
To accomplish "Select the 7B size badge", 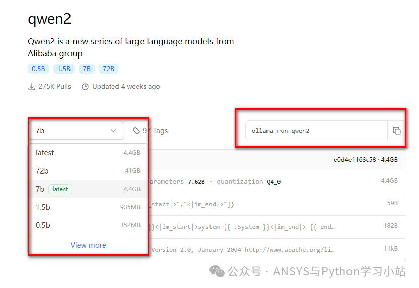I will pos(87,69).
